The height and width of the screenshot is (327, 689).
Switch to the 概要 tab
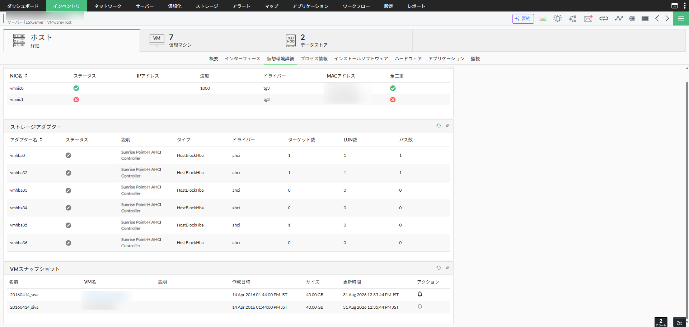click(214, 59)
